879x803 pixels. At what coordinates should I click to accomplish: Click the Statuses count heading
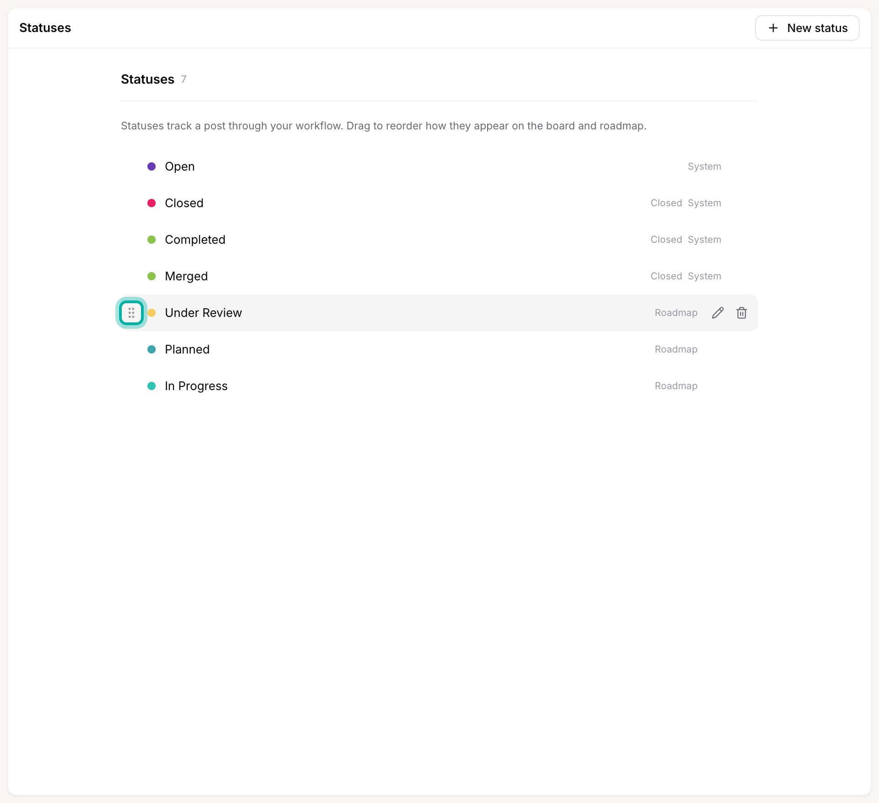153,79
